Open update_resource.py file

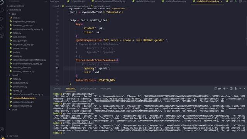click(24, 71)
